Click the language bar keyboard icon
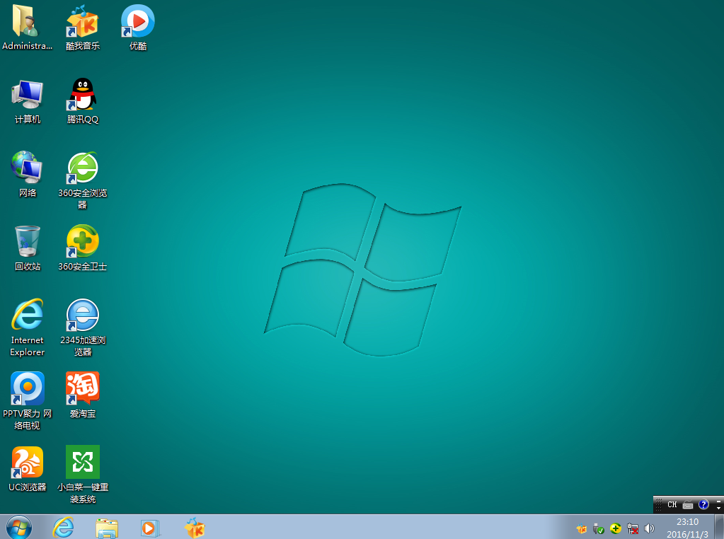This screenshot has height=539, width=724. click(688, 505)
